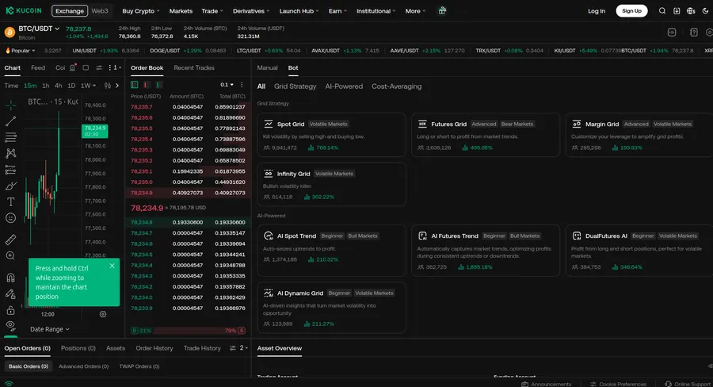Select the trend line drawing tool
This screenshot has height=387, width=713.
tap(10, 121)
